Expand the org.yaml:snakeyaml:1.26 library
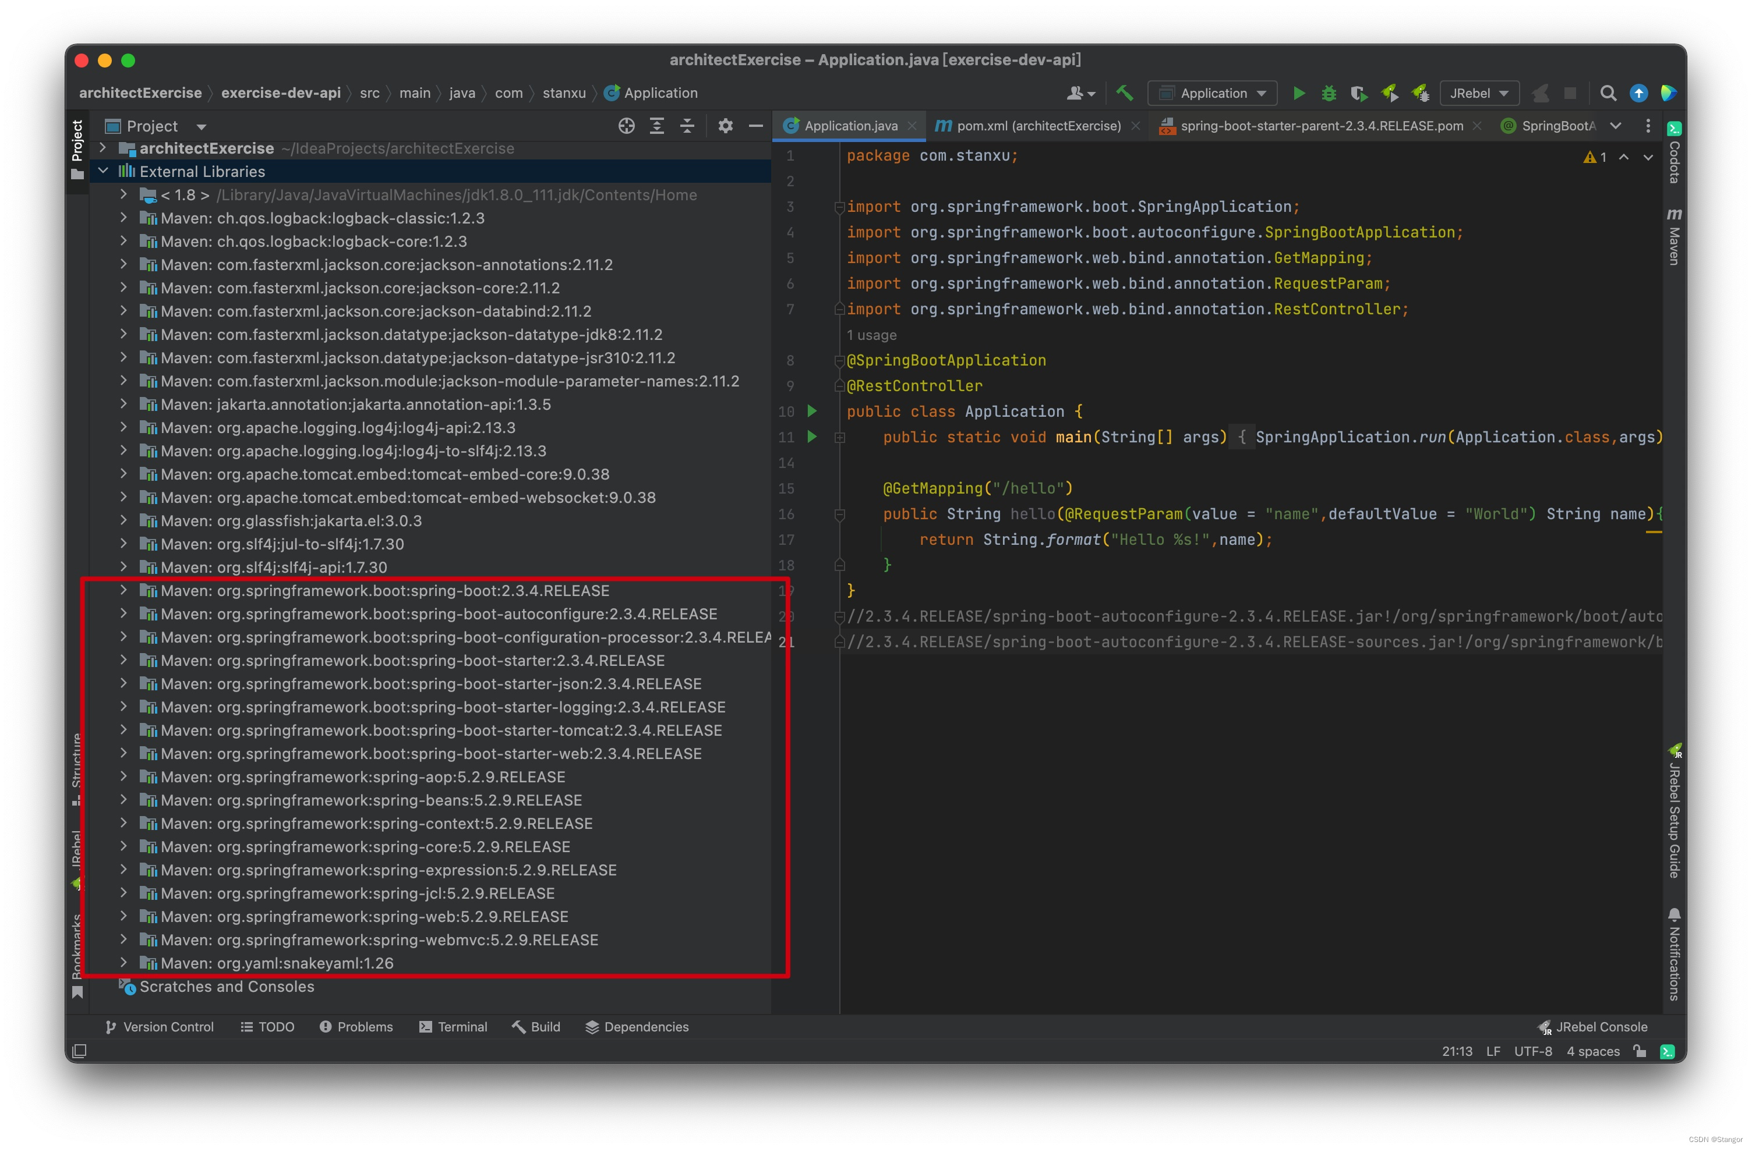This screenshot has height=1149, width=1752. click(x=123, y=963)
